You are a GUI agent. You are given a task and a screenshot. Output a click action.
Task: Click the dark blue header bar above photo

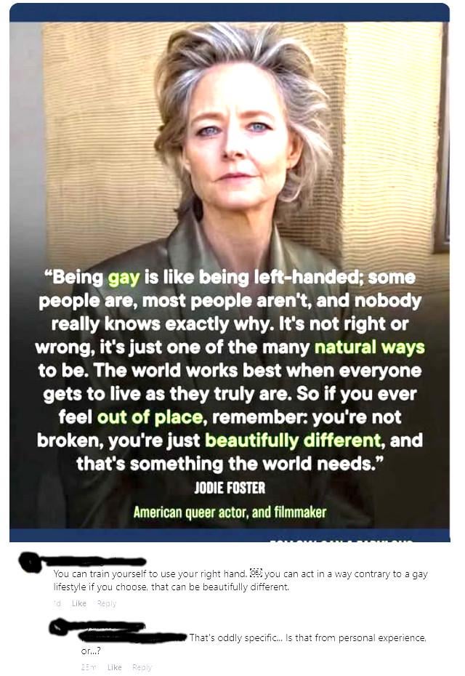click(x=230, y=12)
